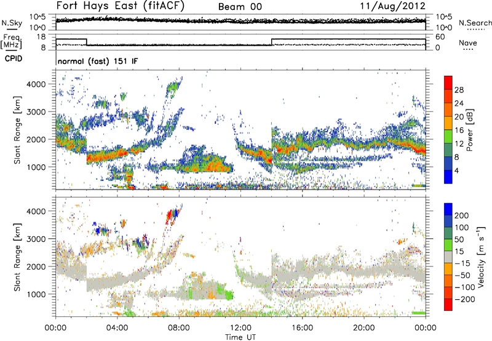Screen dimensions: 492x341
Task: Click the red segment of Power colorbar
Action: 448,82
